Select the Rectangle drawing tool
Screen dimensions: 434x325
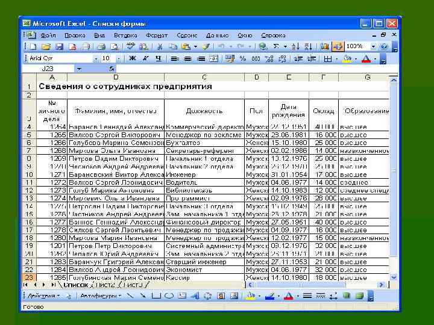(156, 296)
